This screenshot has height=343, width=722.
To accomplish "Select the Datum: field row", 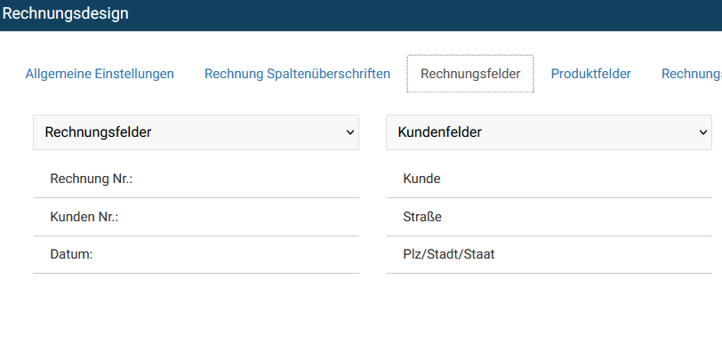I will point(197,255).
